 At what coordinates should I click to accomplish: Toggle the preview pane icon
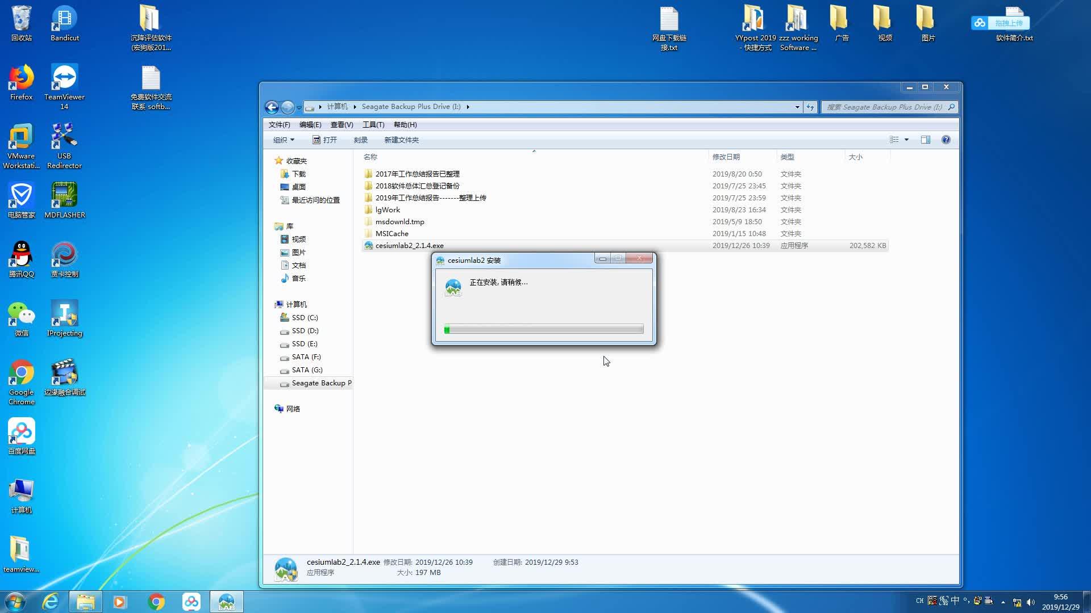click(925, 140)
